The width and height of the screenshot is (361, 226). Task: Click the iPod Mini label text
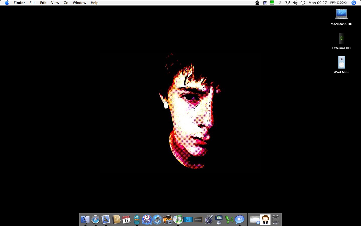pyautogui.click(x=341, y=72)
